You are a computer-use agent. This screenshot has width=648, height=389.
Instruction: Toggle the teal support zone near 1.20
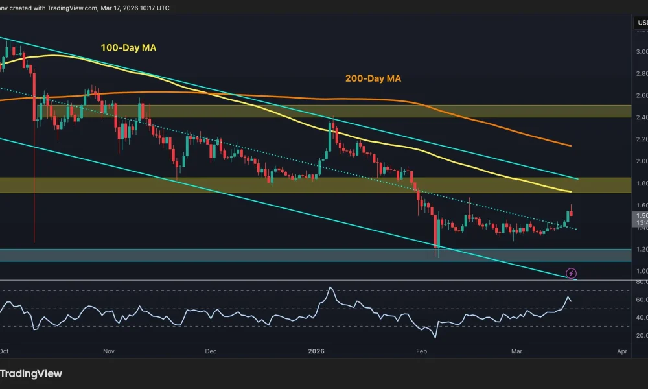pos(259,253)
